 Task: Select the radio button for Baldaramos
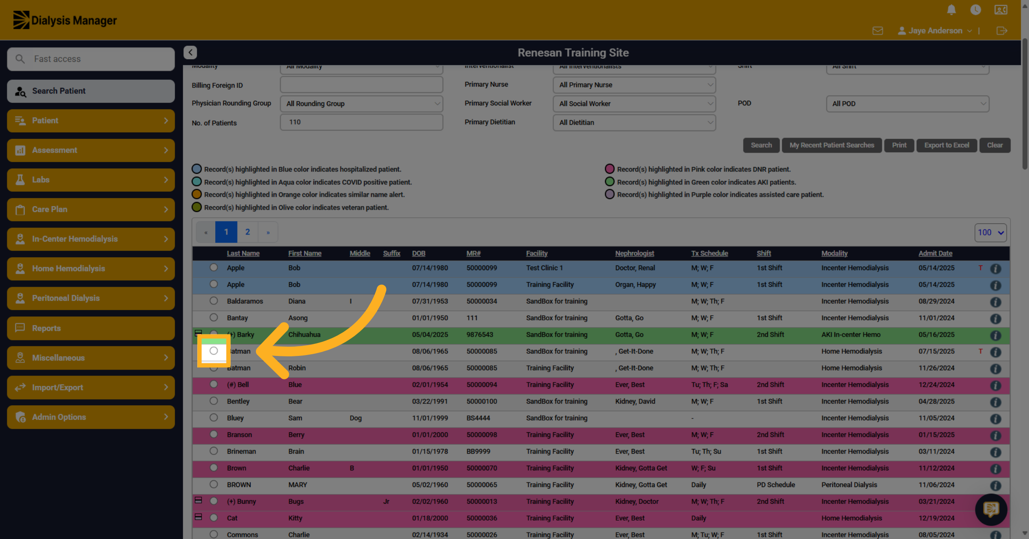[x=214, y=301]
